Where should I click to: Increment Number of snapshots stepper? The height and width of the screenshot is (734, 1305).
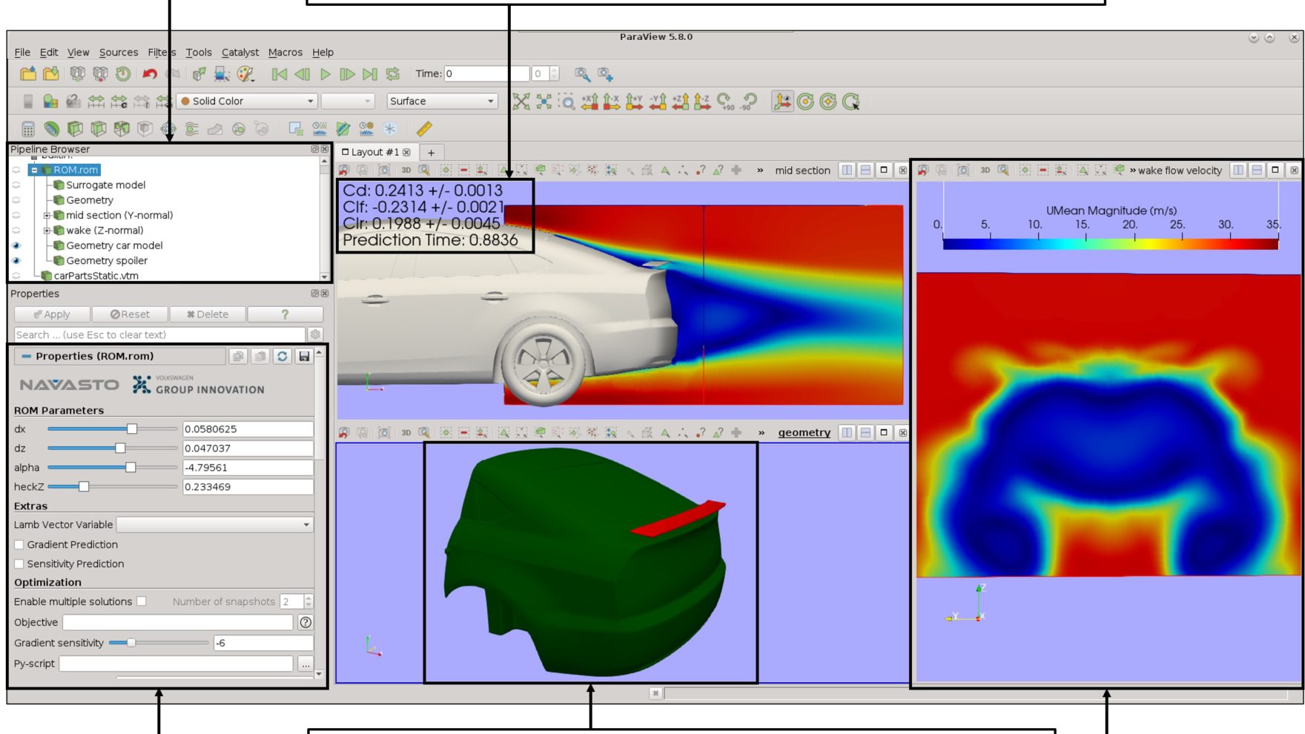click(x=309, y=598)
